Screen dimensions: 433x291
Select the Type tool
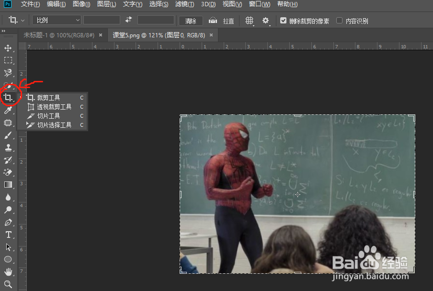tap(8, 235)
